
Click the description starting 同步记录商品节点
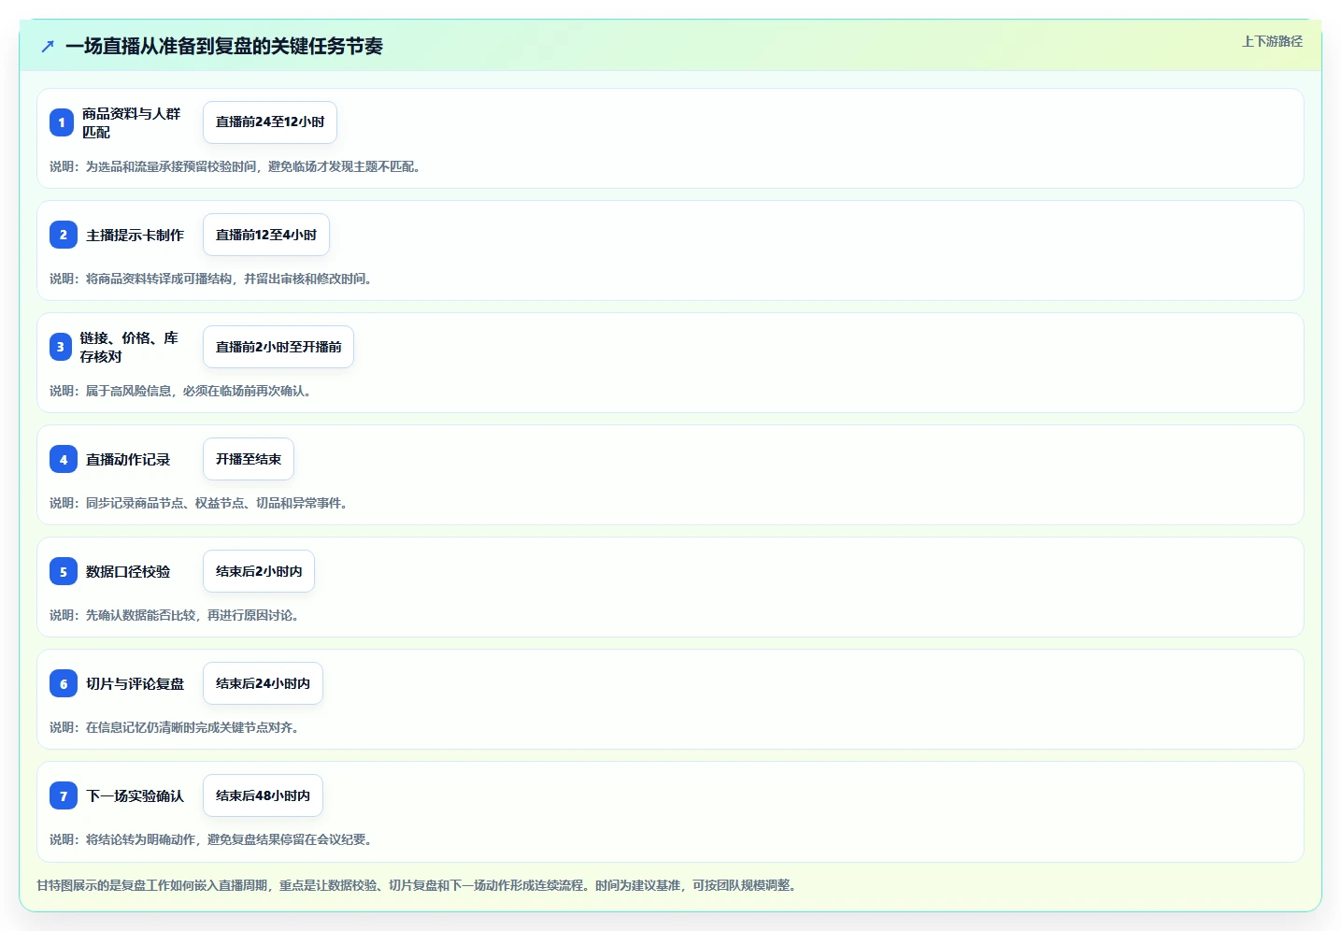click(201, 503)
